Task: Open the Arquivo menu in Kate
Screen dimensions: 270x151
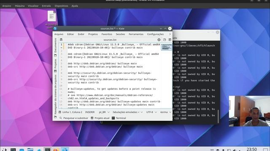Action: [59, 34]
